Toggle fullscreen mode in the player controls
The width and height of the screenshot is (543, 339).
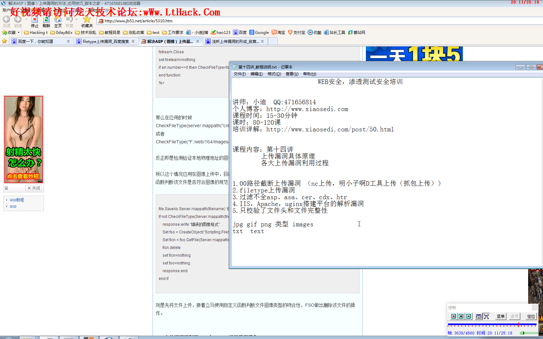click(486, 316)
